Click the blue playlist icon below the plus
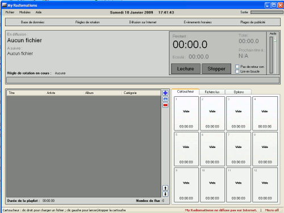The image size is (284, 213). pyautogui.click(x=165, y=99)
